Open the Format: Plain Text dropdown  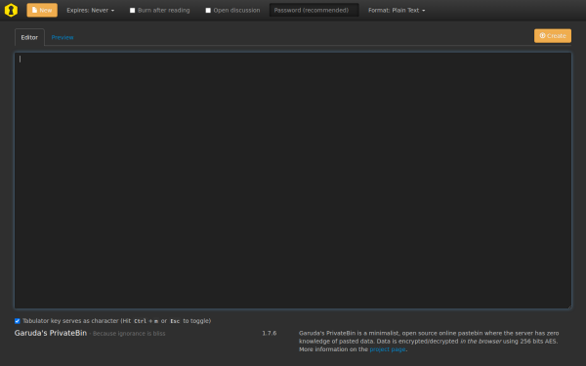pos(397,10)
